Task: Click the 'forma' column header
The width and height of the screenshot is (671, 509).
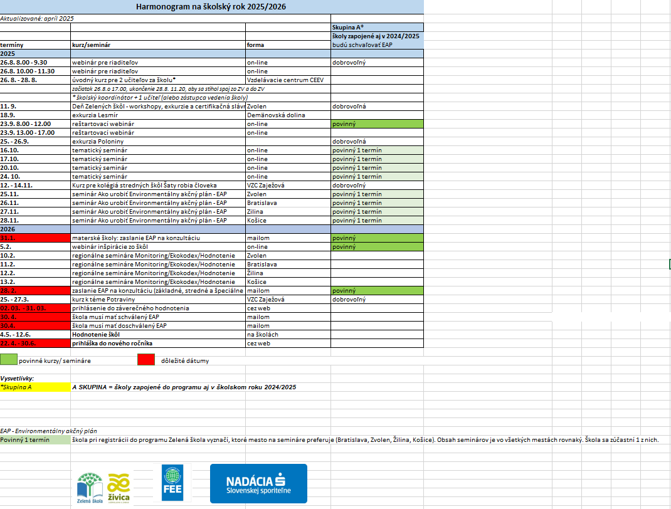Action: pyautogui.click(x=288, y=45)
